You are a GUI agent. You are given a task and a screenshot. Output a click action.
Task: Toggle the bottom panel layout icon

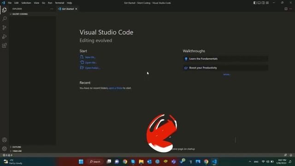pos(259,3)
